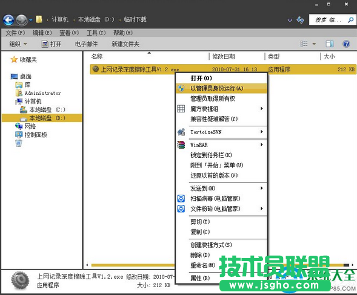
Task: Click the Back navigation arrow
Action: [8, 20]
